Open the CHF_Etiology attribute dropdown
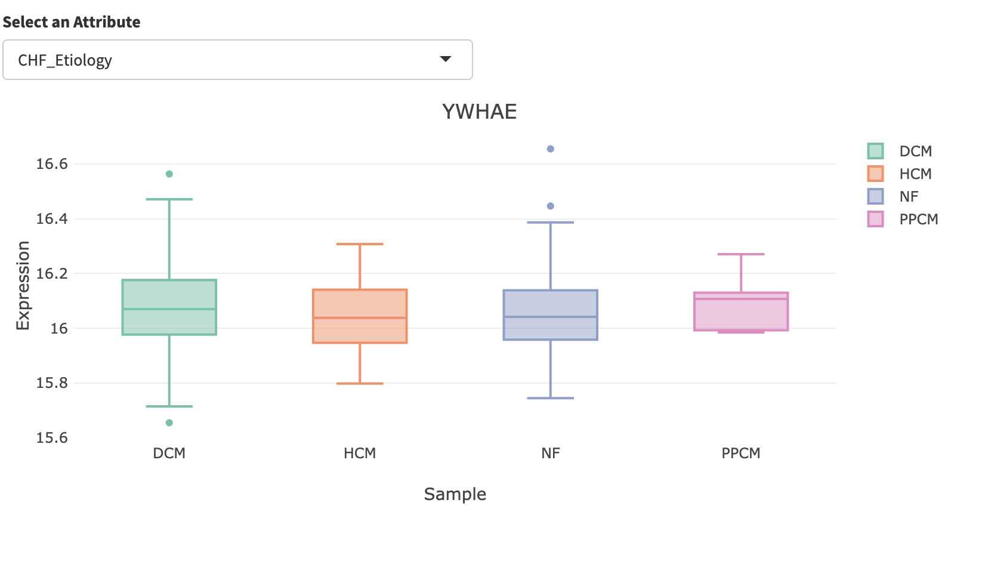 click(x=237, y=60)
